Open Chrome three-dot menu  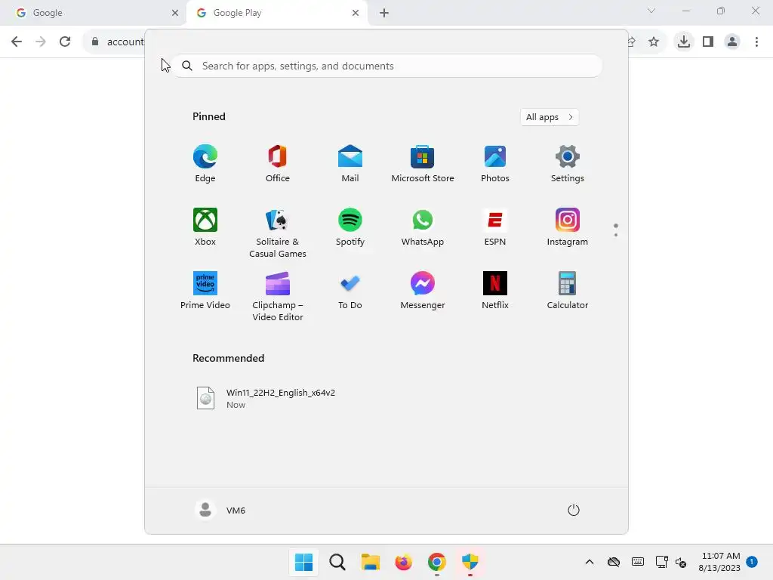point(756,42)
